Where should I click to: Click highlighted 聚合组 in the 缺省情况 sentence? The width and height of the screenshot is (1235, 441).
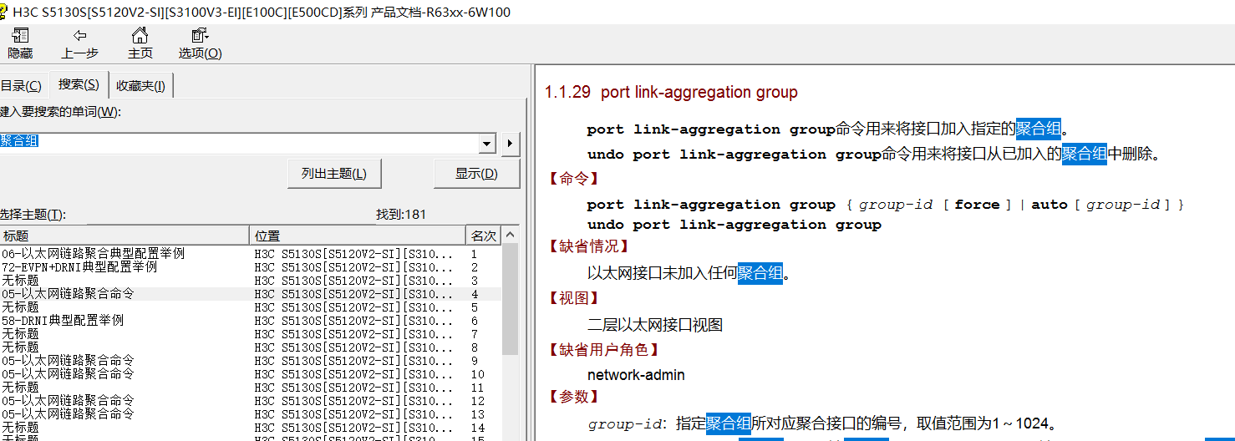pyautogui.click(x=760, y=273)
